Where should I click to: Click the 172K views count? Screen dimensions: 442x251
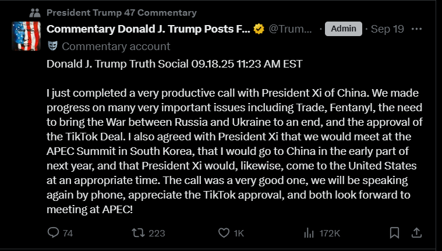(x=330, y=233)
